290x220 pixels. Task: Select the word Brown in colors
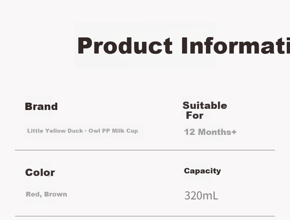tap(55, 194)
